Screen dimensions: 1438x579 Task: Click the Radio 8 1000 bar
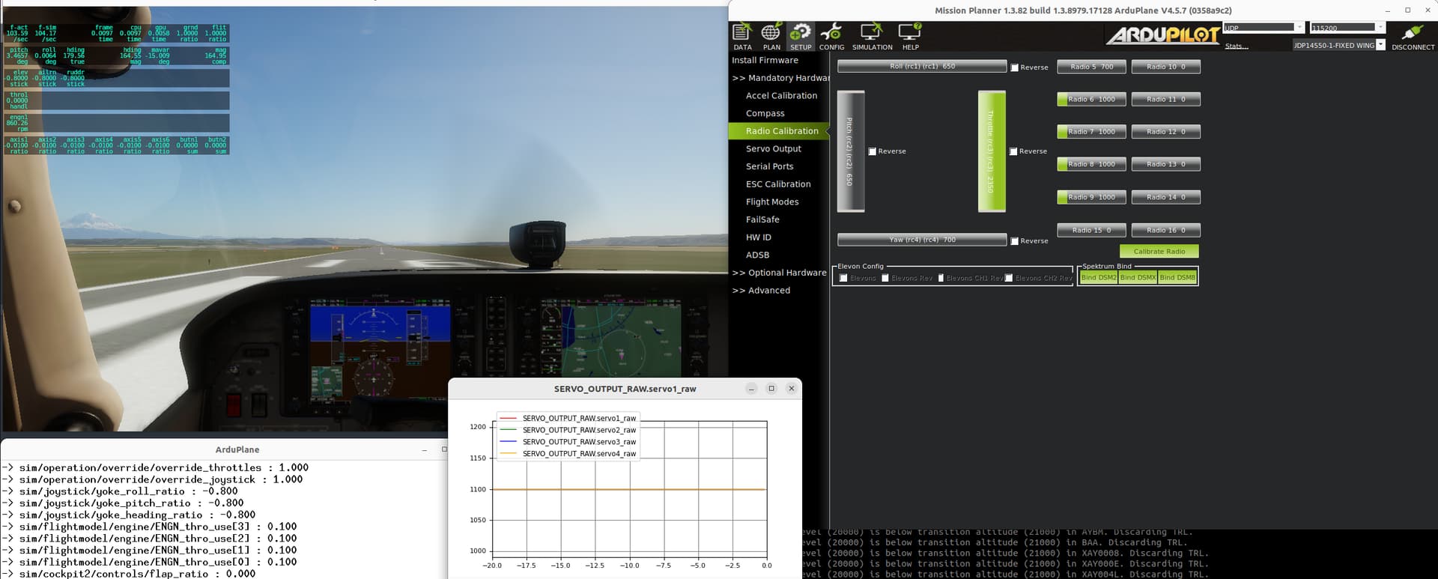pos(1091,164)
